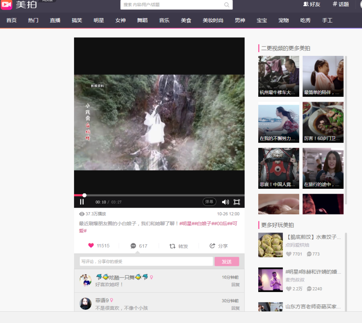Screen dimensions: 362x323
Task: Open 在旅行的途中 video thumbnail
Action: coord(323,168)
